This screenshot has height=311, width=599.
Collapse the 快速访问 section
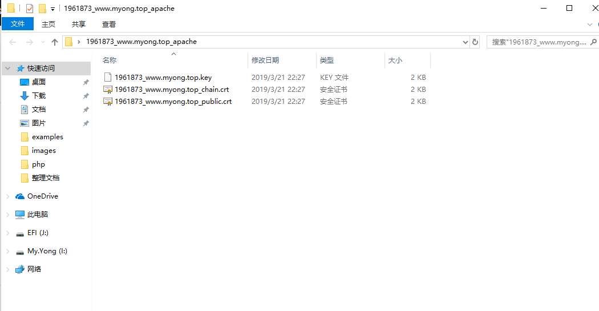pos(7,68)
